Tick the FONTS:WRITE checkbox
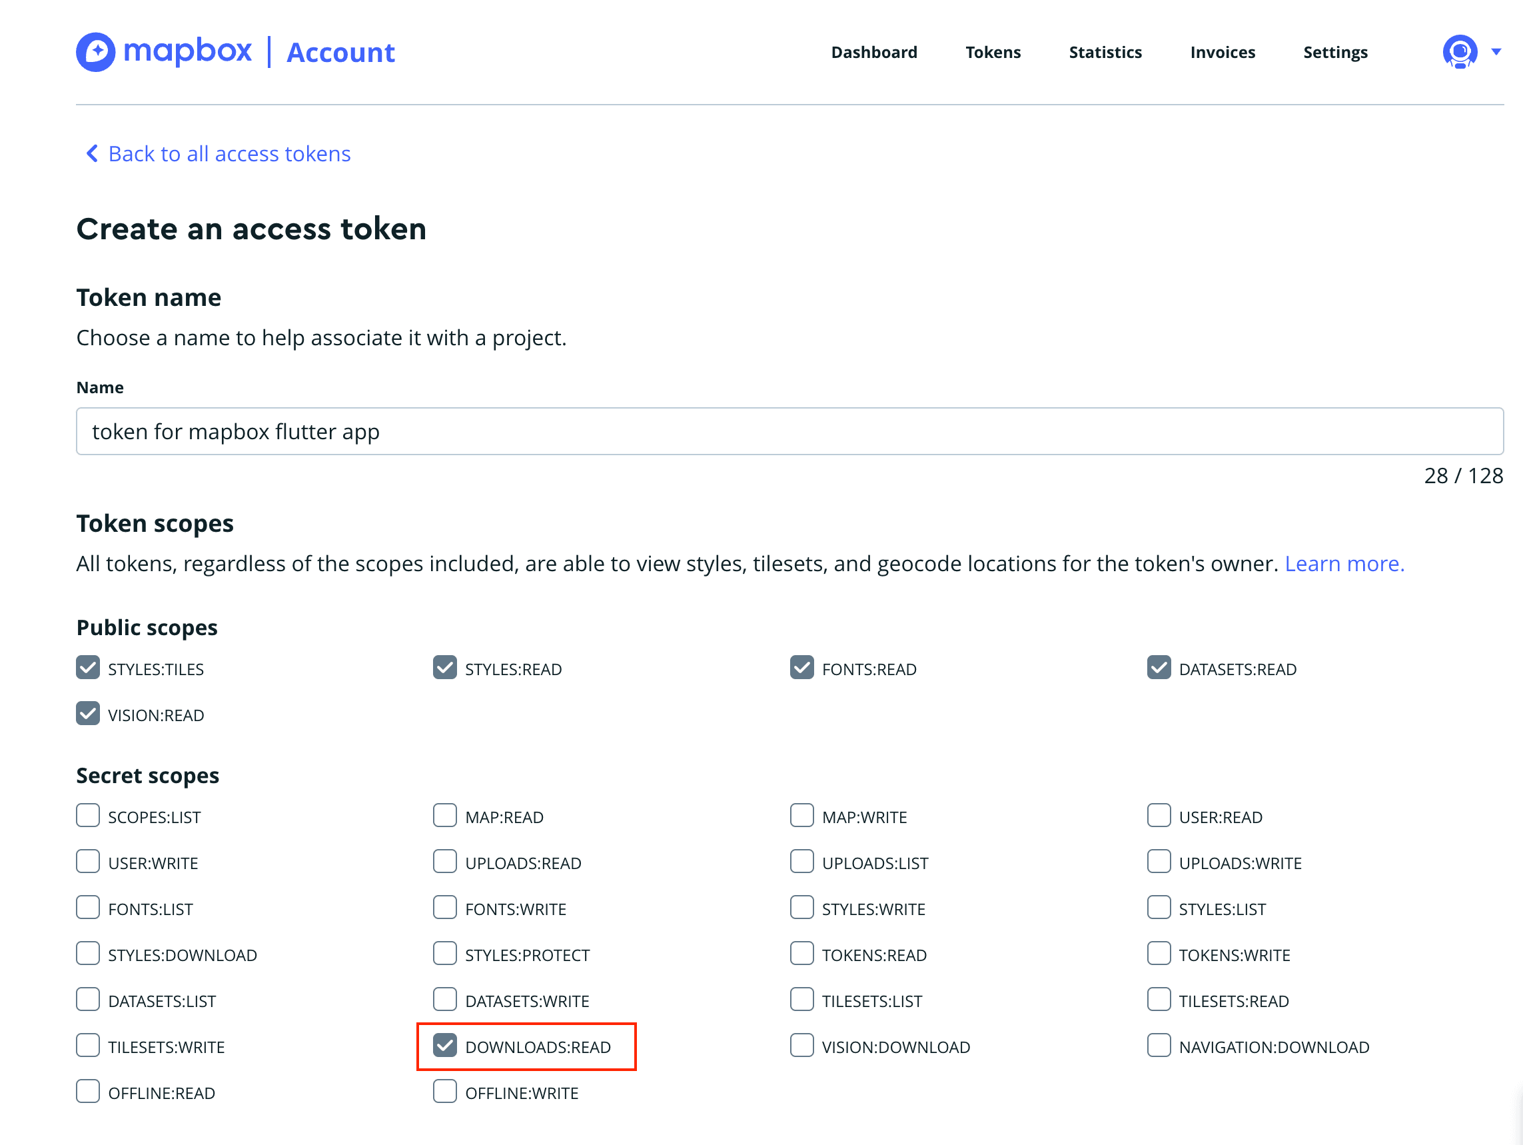Image resolution: width=1523 pixels, height=1145 pixels. (x=445, y=908)
